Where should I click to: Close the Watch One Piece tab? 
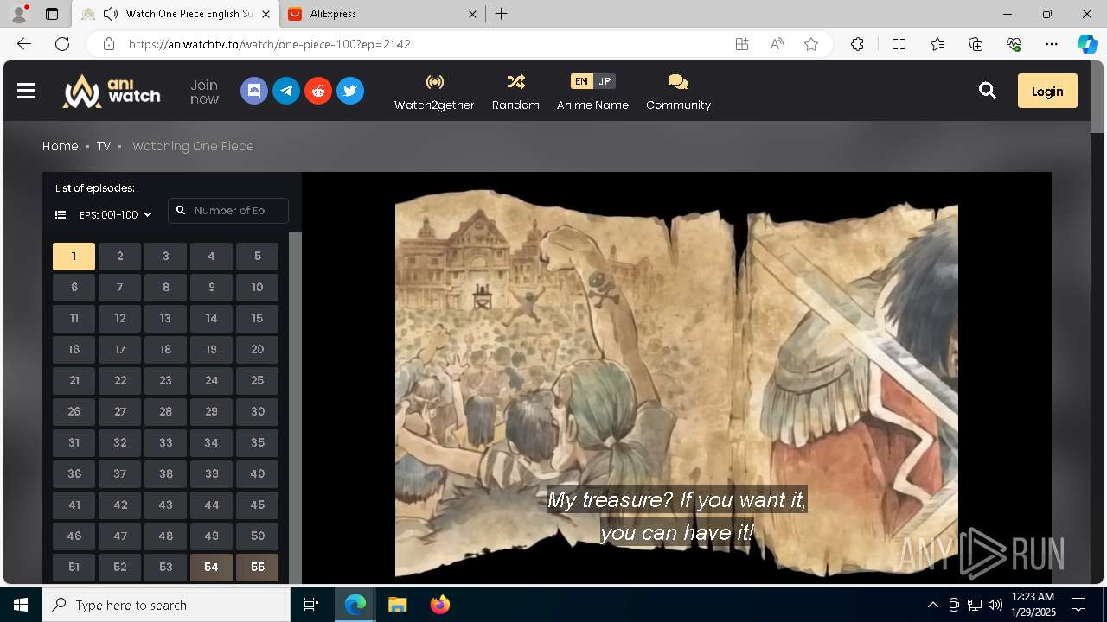[266, 14]
